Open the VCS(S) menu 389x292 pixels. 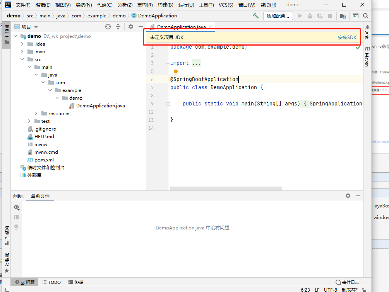pyautogui.click(x=226, y=5)
